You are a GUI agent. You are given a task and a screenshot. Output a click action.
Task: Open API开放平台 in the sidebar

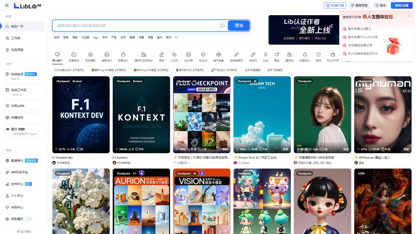(x=24, y=172)
